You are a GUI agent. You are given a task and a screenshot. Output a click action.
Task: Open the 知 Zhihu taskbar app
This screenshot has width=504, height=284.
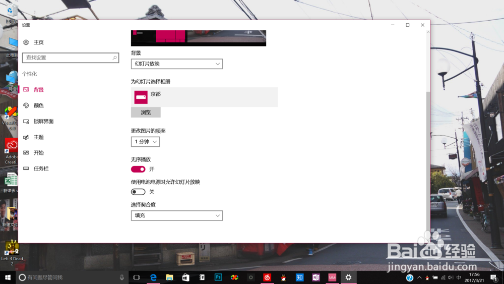[299, 277]
